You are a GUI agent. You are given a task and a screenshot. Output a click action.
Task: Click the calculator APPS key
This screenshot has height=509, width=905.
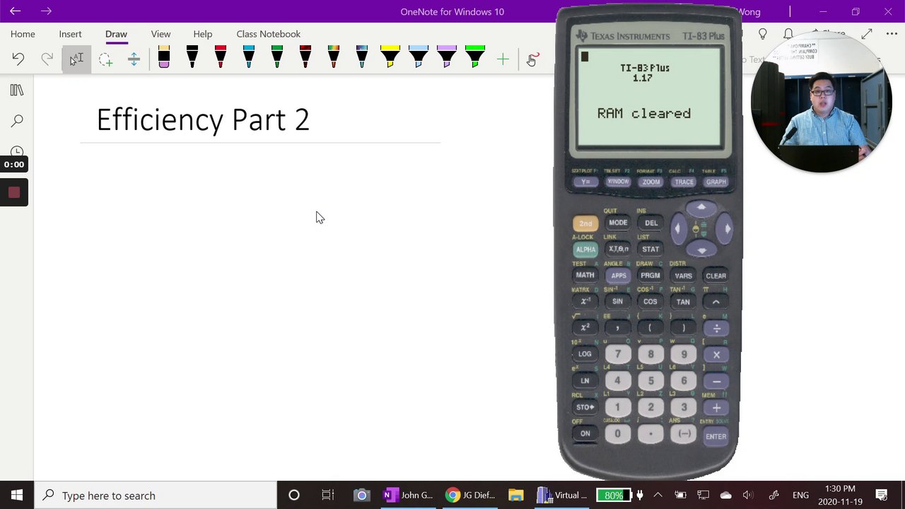(x=619, y=276)
